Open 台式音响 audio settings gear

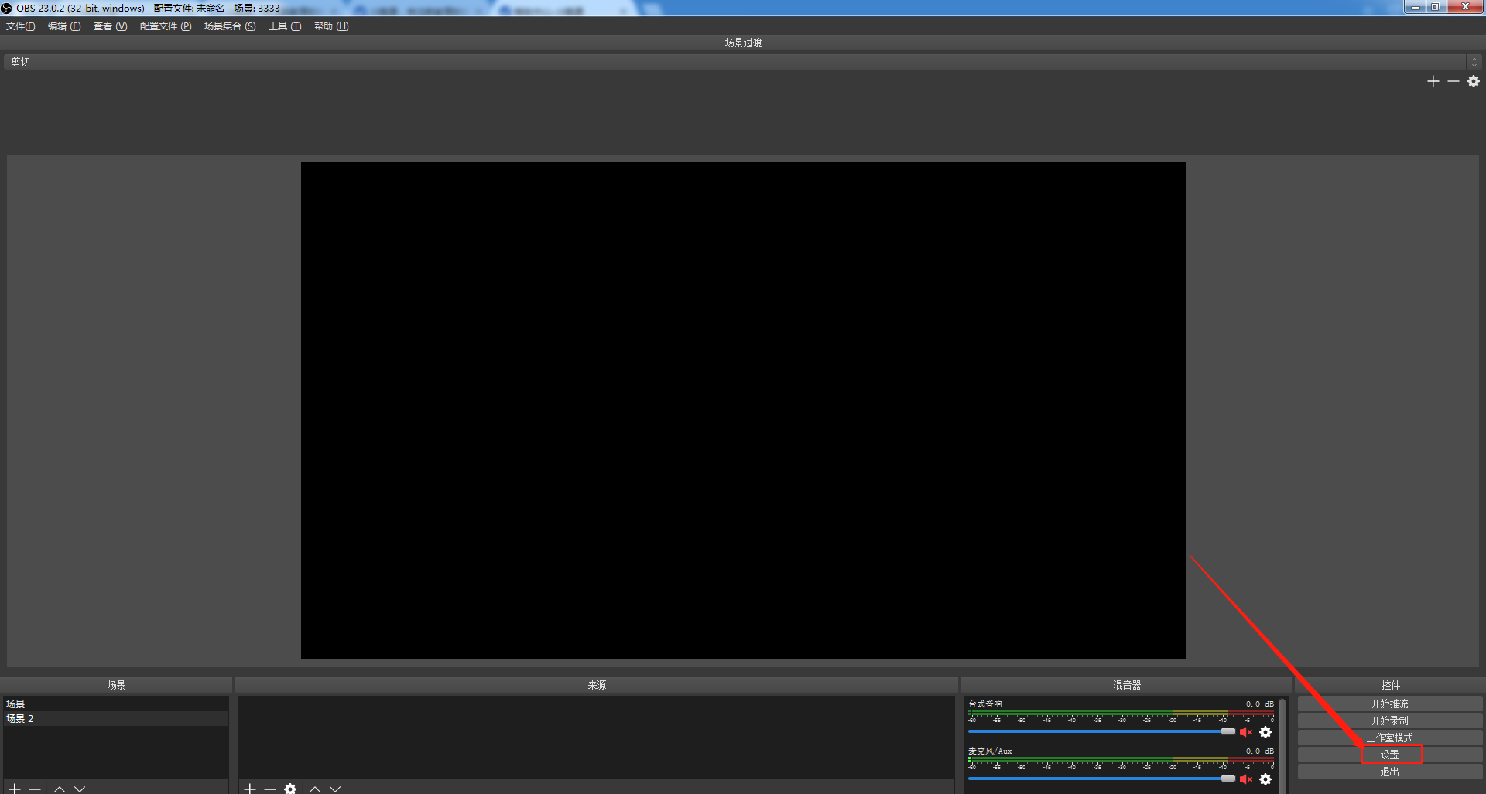tap(1265, 732)
